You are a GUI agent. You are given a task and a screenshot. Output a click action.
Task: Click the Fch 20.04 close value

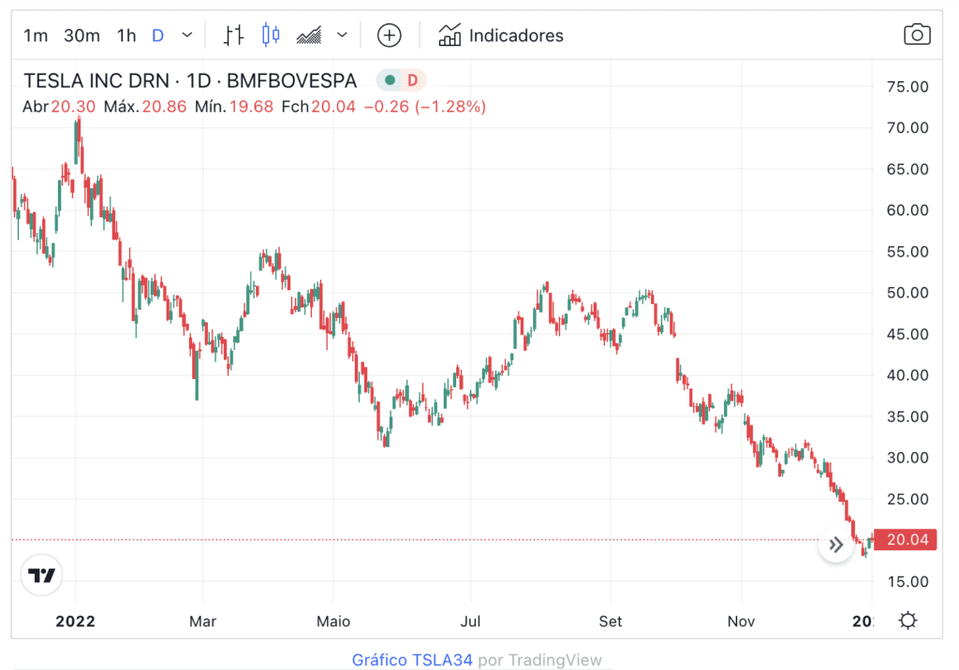pyautogui.click(x=318, y=107)
